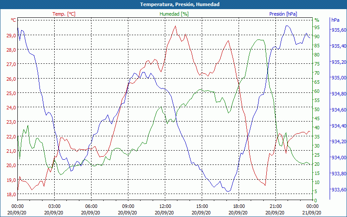Click the 10 humidity axis value
The height and width of the screenshot is (217, 347).
pyautogui.click(x=317, y=182)
